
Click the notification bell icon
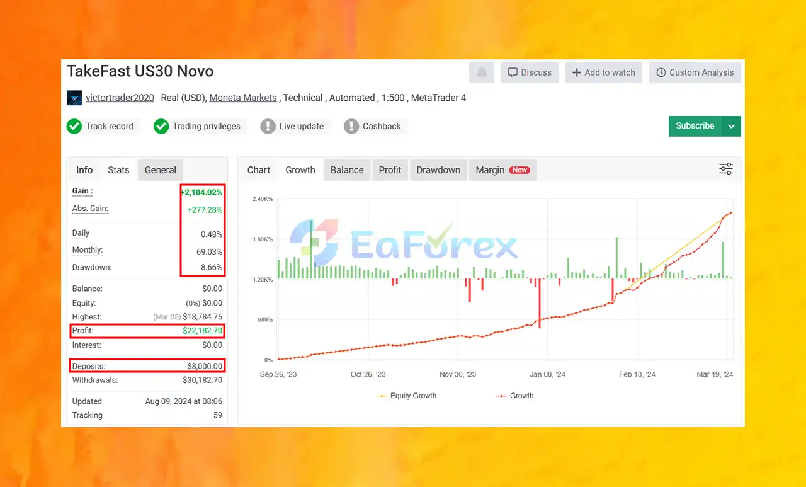point(482,72)
